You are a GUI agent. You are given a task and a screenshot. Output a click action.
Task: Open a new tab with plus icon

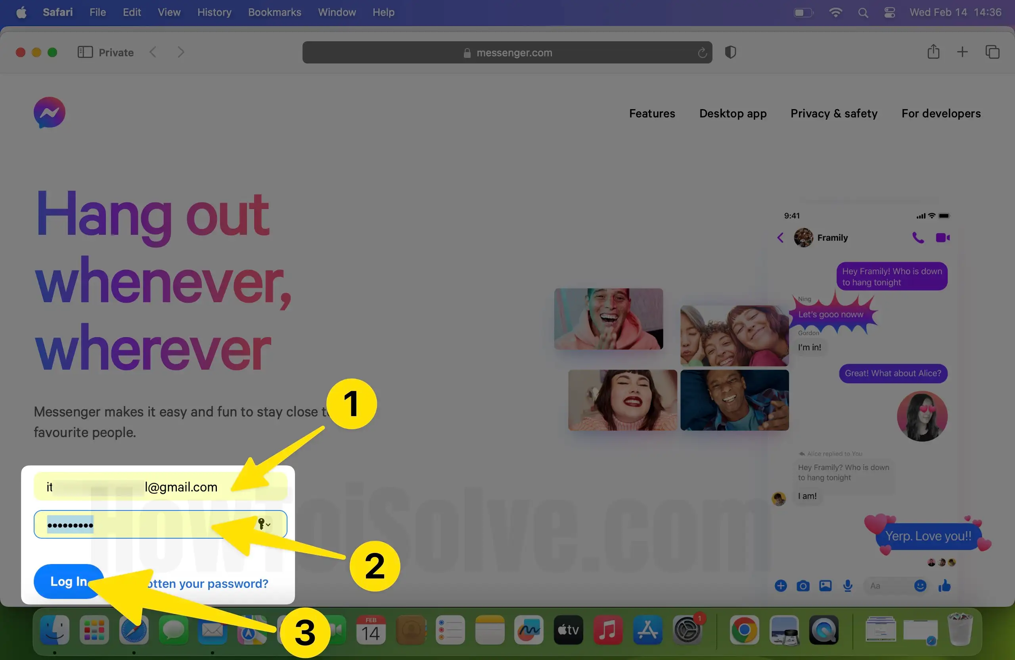pos(962,52)
